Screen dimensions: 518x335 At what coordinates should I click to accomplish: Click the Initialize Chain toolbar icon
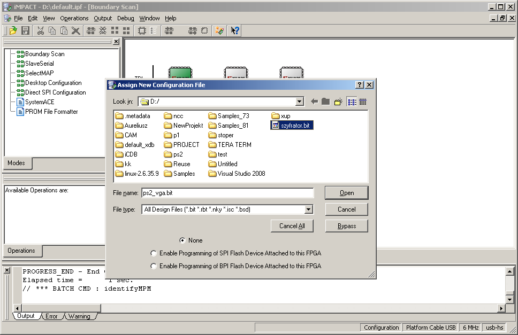point(91,30)
